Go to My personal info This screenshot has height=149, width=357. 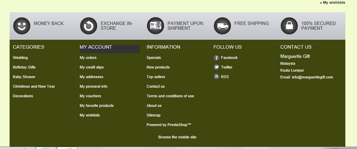click(94, 86)
